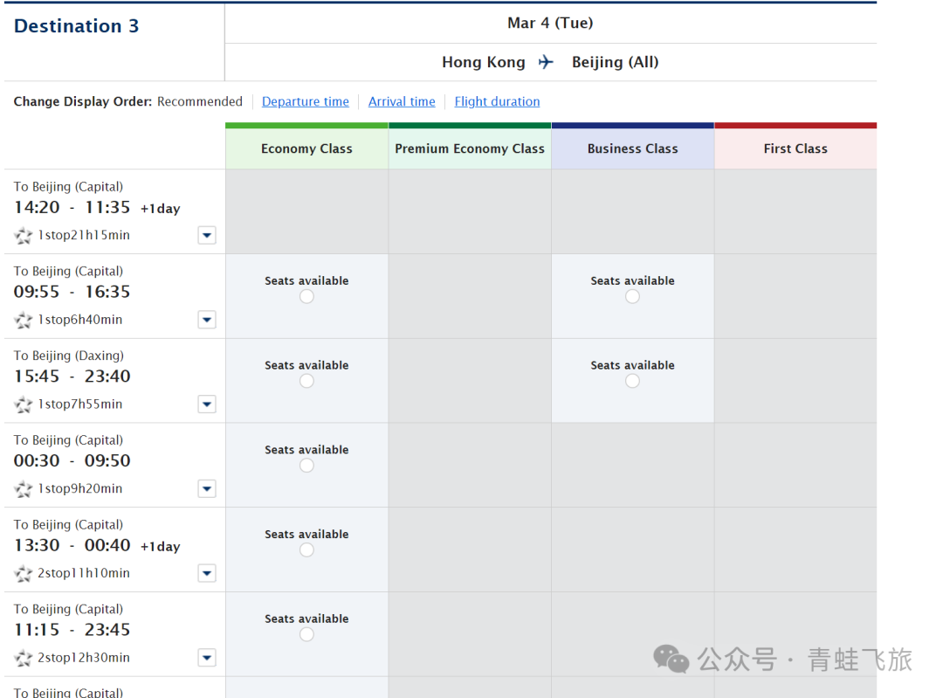
Task: Click the Business Class column header
Action: tap(633, 149)
